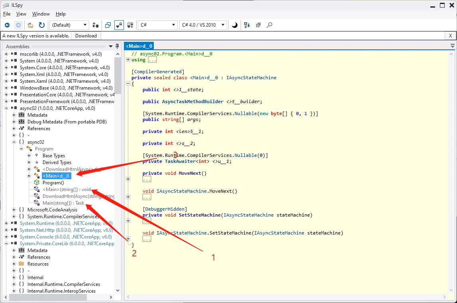Click the SetStateMachine method name in code

pyautogui.click(x=200, y=215)
